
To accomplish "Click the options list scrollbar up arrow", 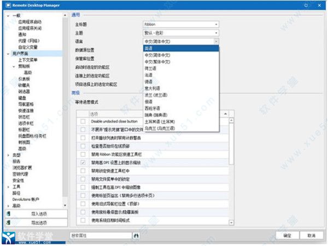I will (x=231, y=120).
